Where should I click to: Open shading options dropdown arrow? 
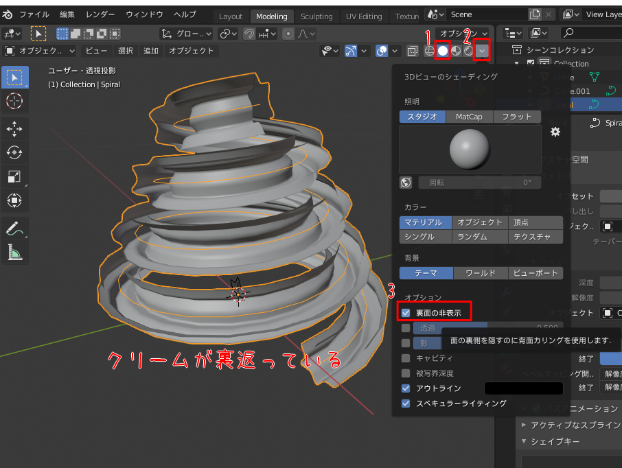tap(481, 51)
